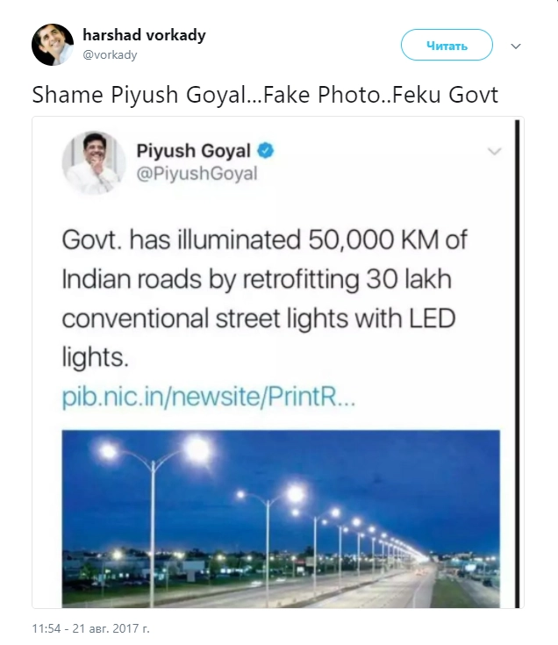Open harshad vorkady's profile avatar
The height and width of the screenshot is (645, 558).
click(x=52, y=44)
